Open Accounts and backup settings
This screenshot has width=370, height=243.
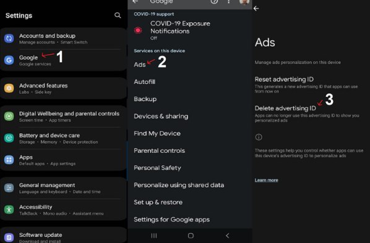click(x=64, y=39)
